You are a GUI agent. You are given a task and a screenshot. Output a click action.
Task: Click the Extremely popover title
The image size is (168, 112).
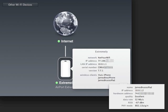101,52
